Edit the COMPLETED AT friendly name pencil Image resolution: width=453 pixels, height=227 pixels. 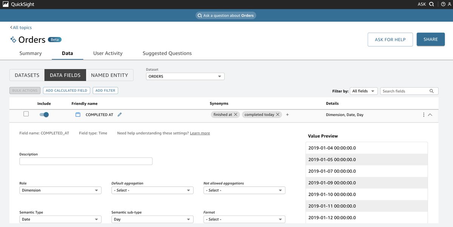coord(120,115)
